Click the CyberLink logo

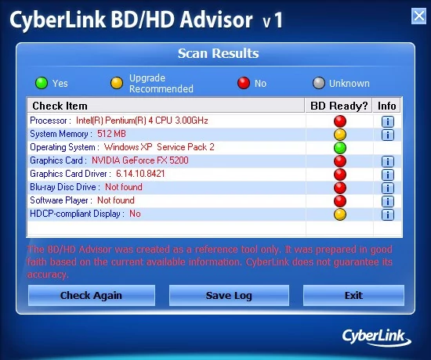coord(376,337)
